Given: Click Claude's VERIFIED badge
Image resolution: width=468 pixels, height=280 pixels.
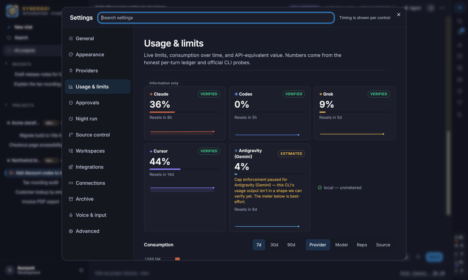Looking at the screenshot, I should [209, 94].
